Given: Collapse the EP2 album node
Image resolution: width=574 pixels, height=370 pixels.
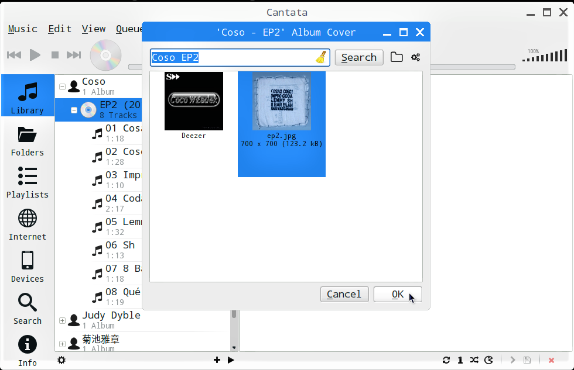Looking at the screenshot, I should point(74,110).
